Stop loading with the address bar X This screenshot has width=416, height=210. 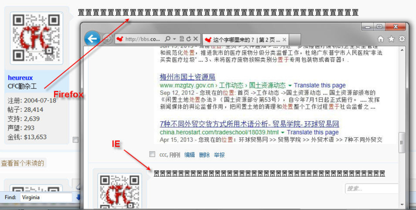[195, 39]
